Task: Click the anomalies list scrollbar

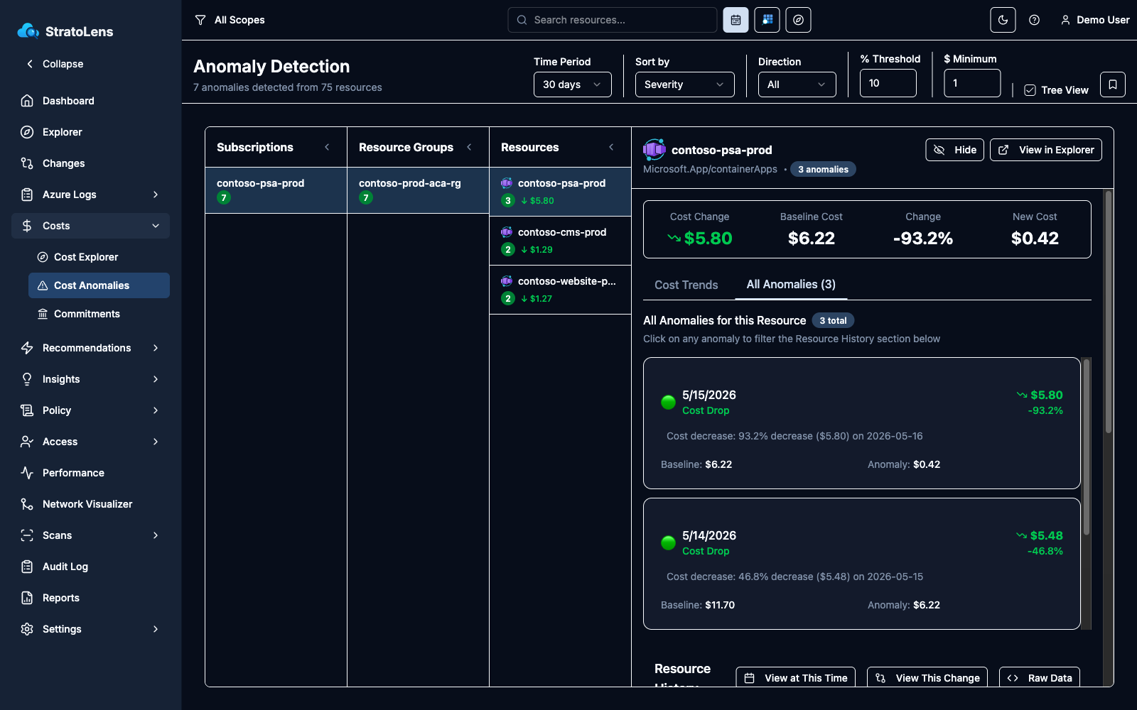Action: point(1086,447)
